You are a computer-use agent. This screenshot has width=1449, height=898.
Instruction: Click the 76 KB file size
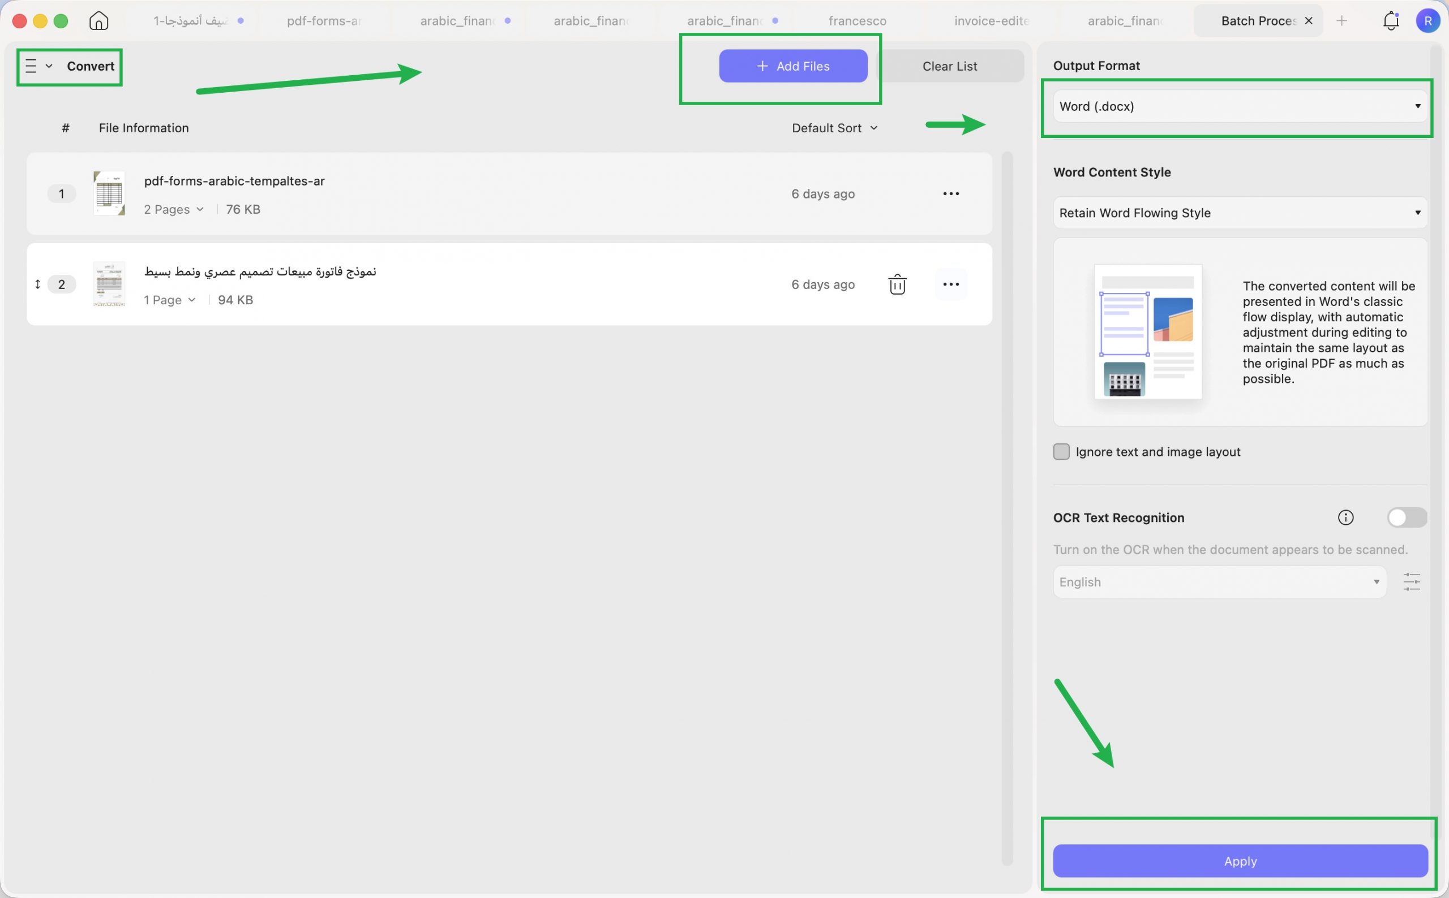[243, 209]
